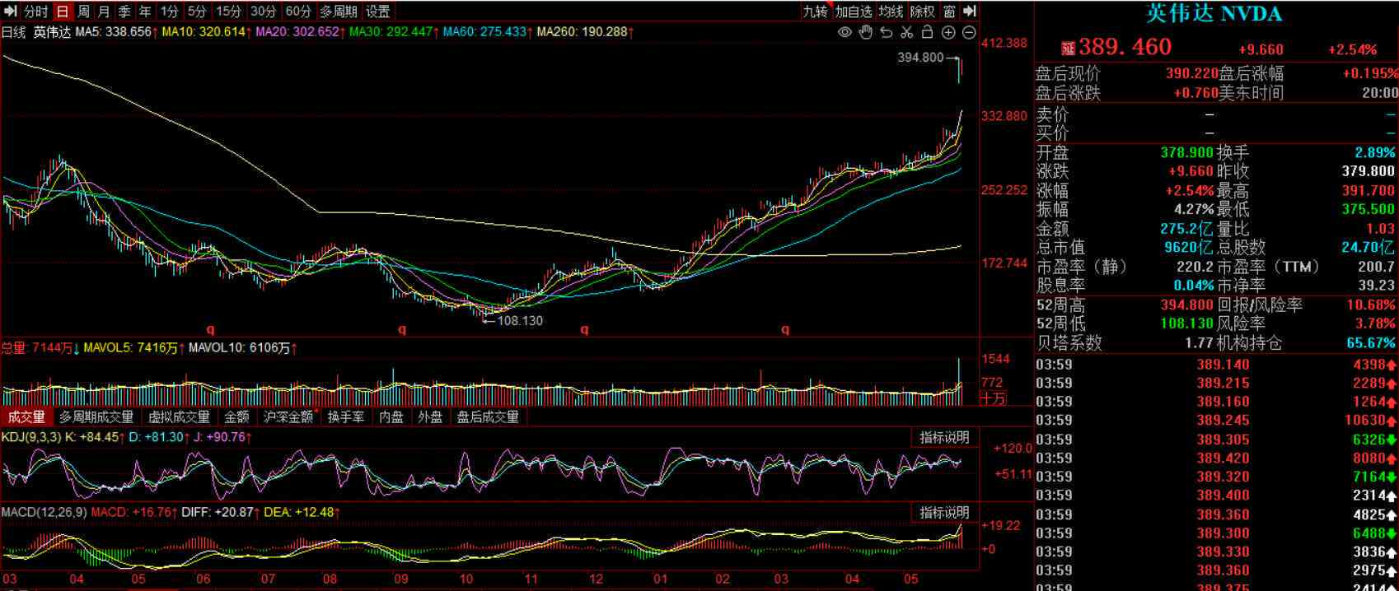The image size is (1399, 591).
Task: Click 加自选 to add to watchlist
Action: coord(854,12)
